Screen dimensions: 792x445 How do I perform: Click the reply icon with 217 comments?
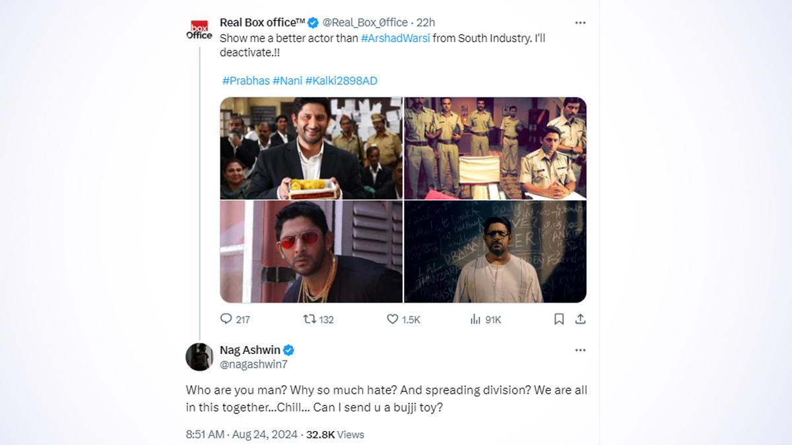(226, 319)
